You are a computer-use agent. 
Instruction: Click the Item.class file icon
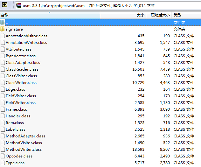coord(3,122)
